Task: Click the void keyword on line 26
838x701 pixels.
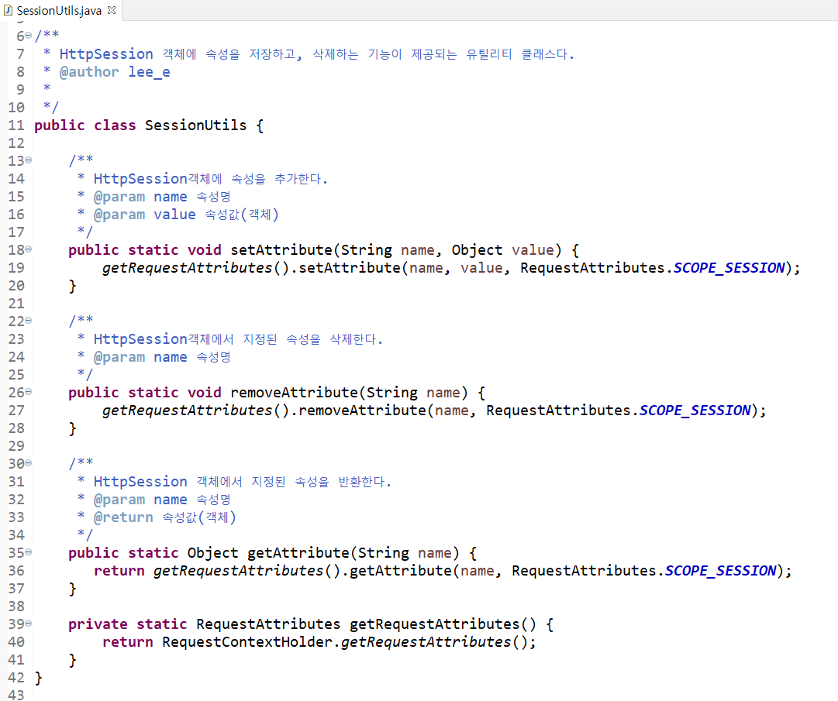Action: pos(204,393)
